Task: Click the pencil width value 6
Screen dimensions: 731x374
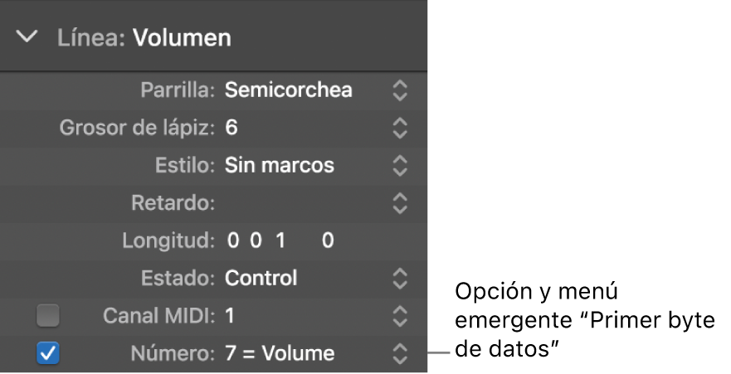Action: point(231,128)
